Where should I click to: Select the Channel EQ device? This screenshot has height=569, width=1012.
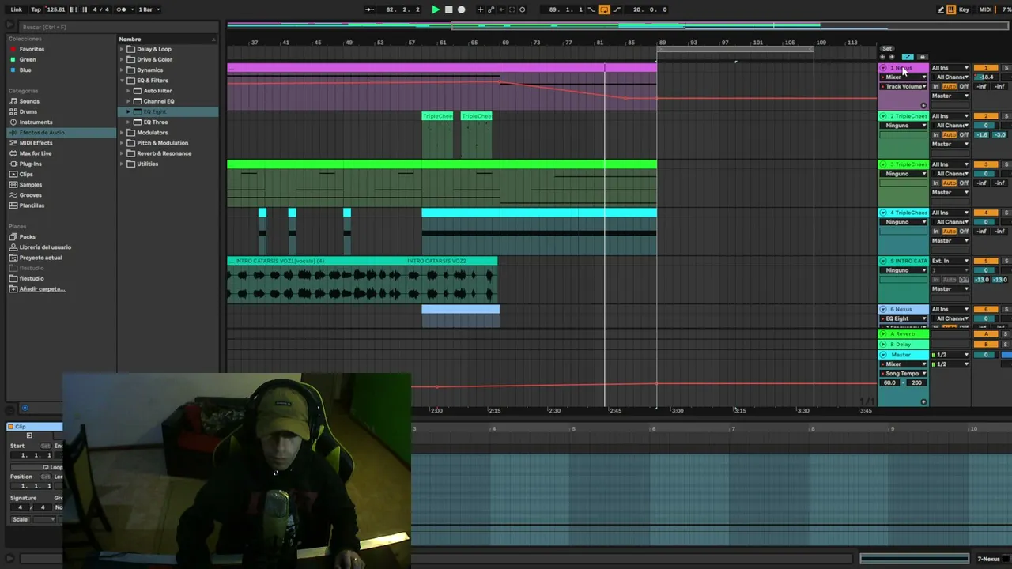pyautogui.click(x=158, y=101)
